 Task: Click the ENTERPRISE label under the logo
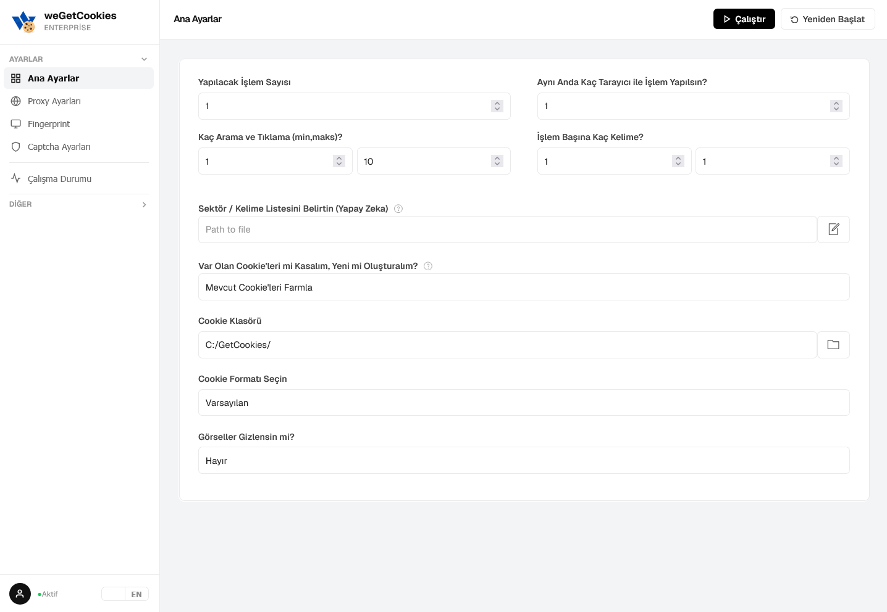point(67,28)
